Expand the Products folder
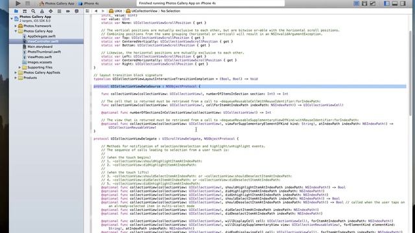The image size is (415, 233). tap(16, 78)
